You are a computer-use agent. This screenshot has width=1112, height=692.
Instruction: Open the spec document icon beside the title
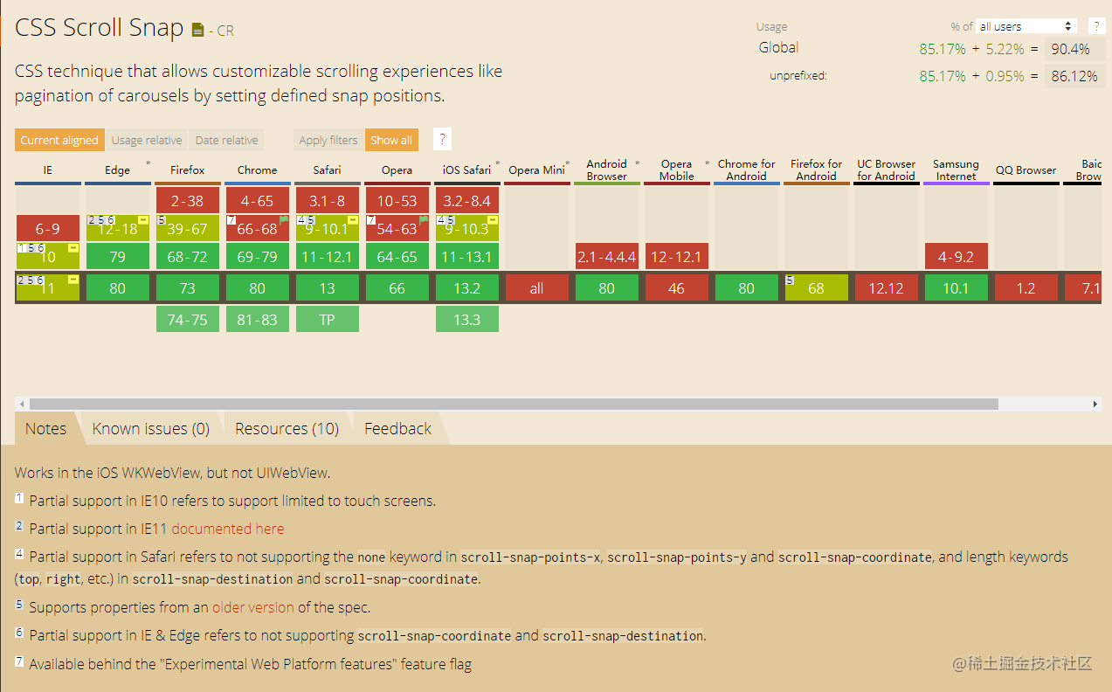pyautogui.click(x=197, y=30)
